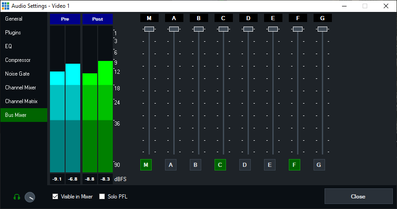Enable the Solo PFL checkbox
This screenshot has height=209, width=397.
coord(102,197)
